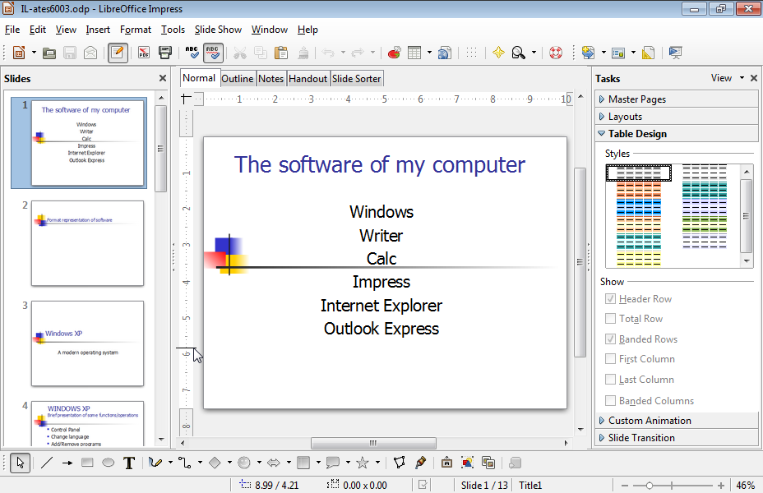Viewport: 763px width, 493px height.
Task: Click zoom in plus button
Action: tap(721, 486)
